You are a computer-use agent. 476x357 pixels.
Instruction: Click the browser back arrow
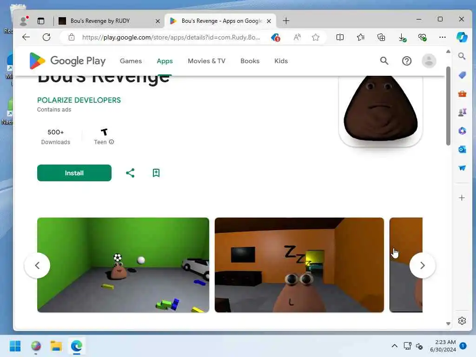[x=26, y=37]
